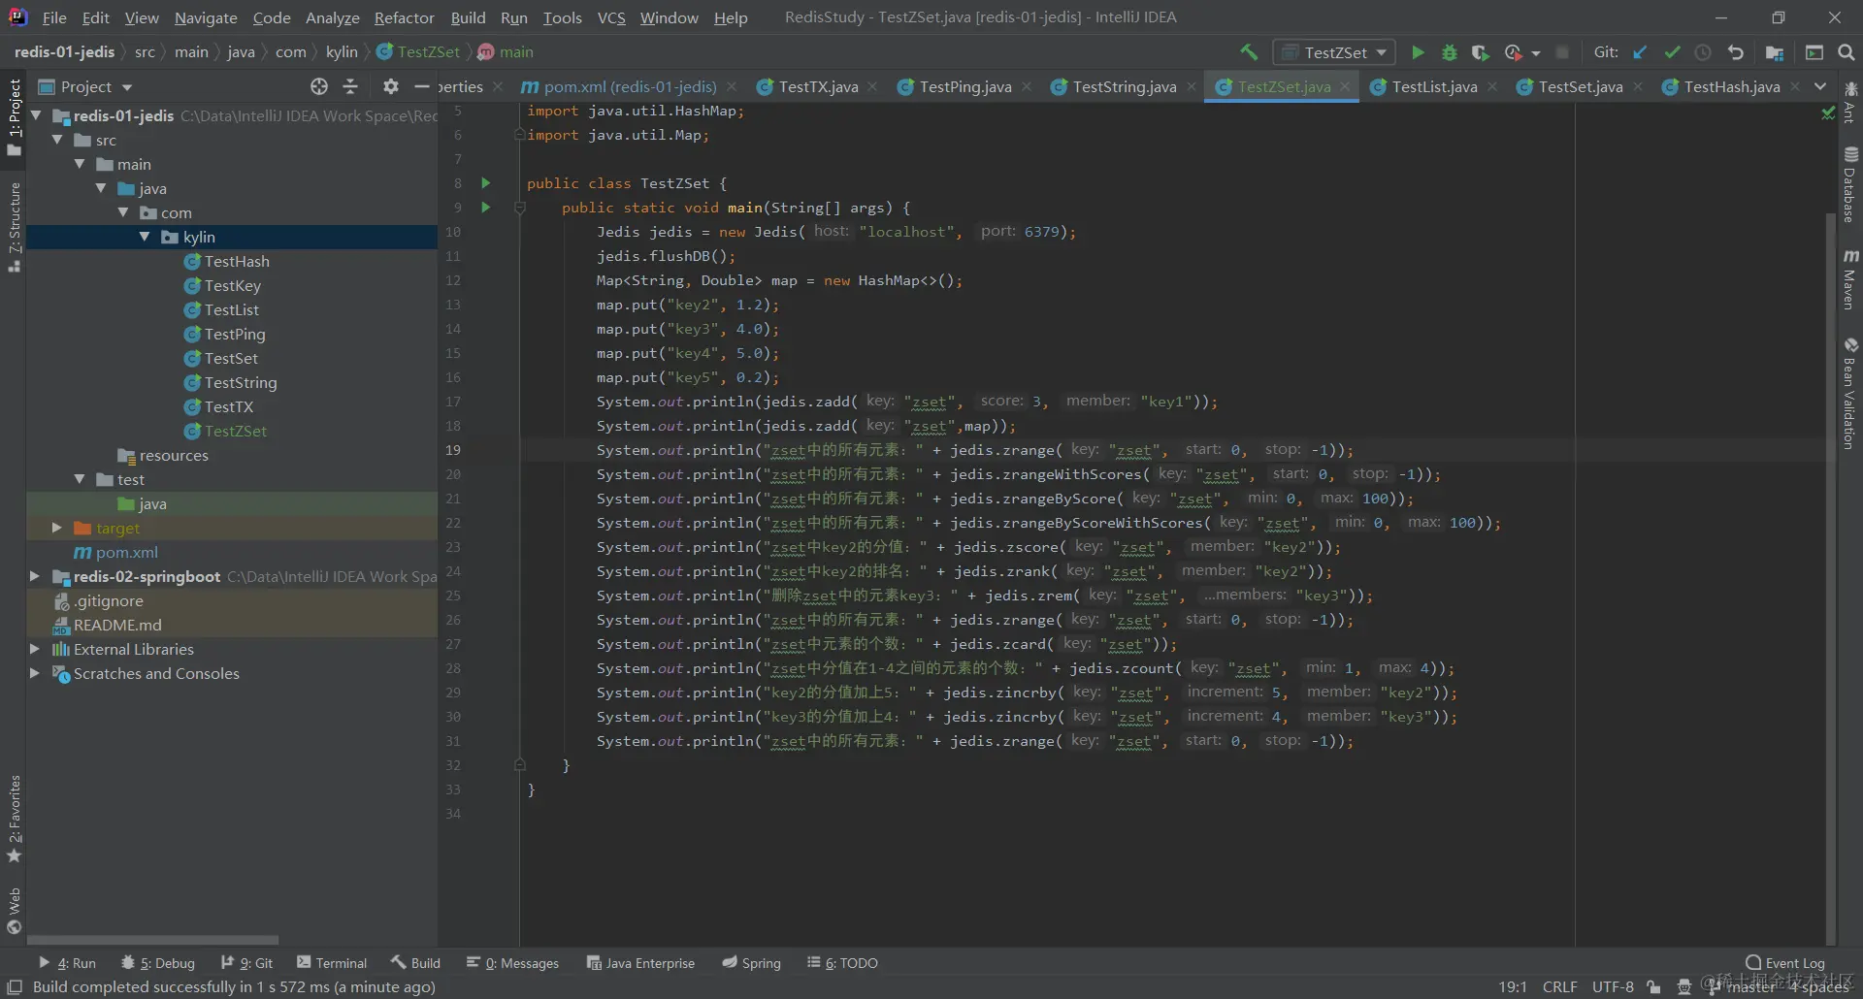
Task: Open the 5: Debug tool window
Action: [157, 962]
